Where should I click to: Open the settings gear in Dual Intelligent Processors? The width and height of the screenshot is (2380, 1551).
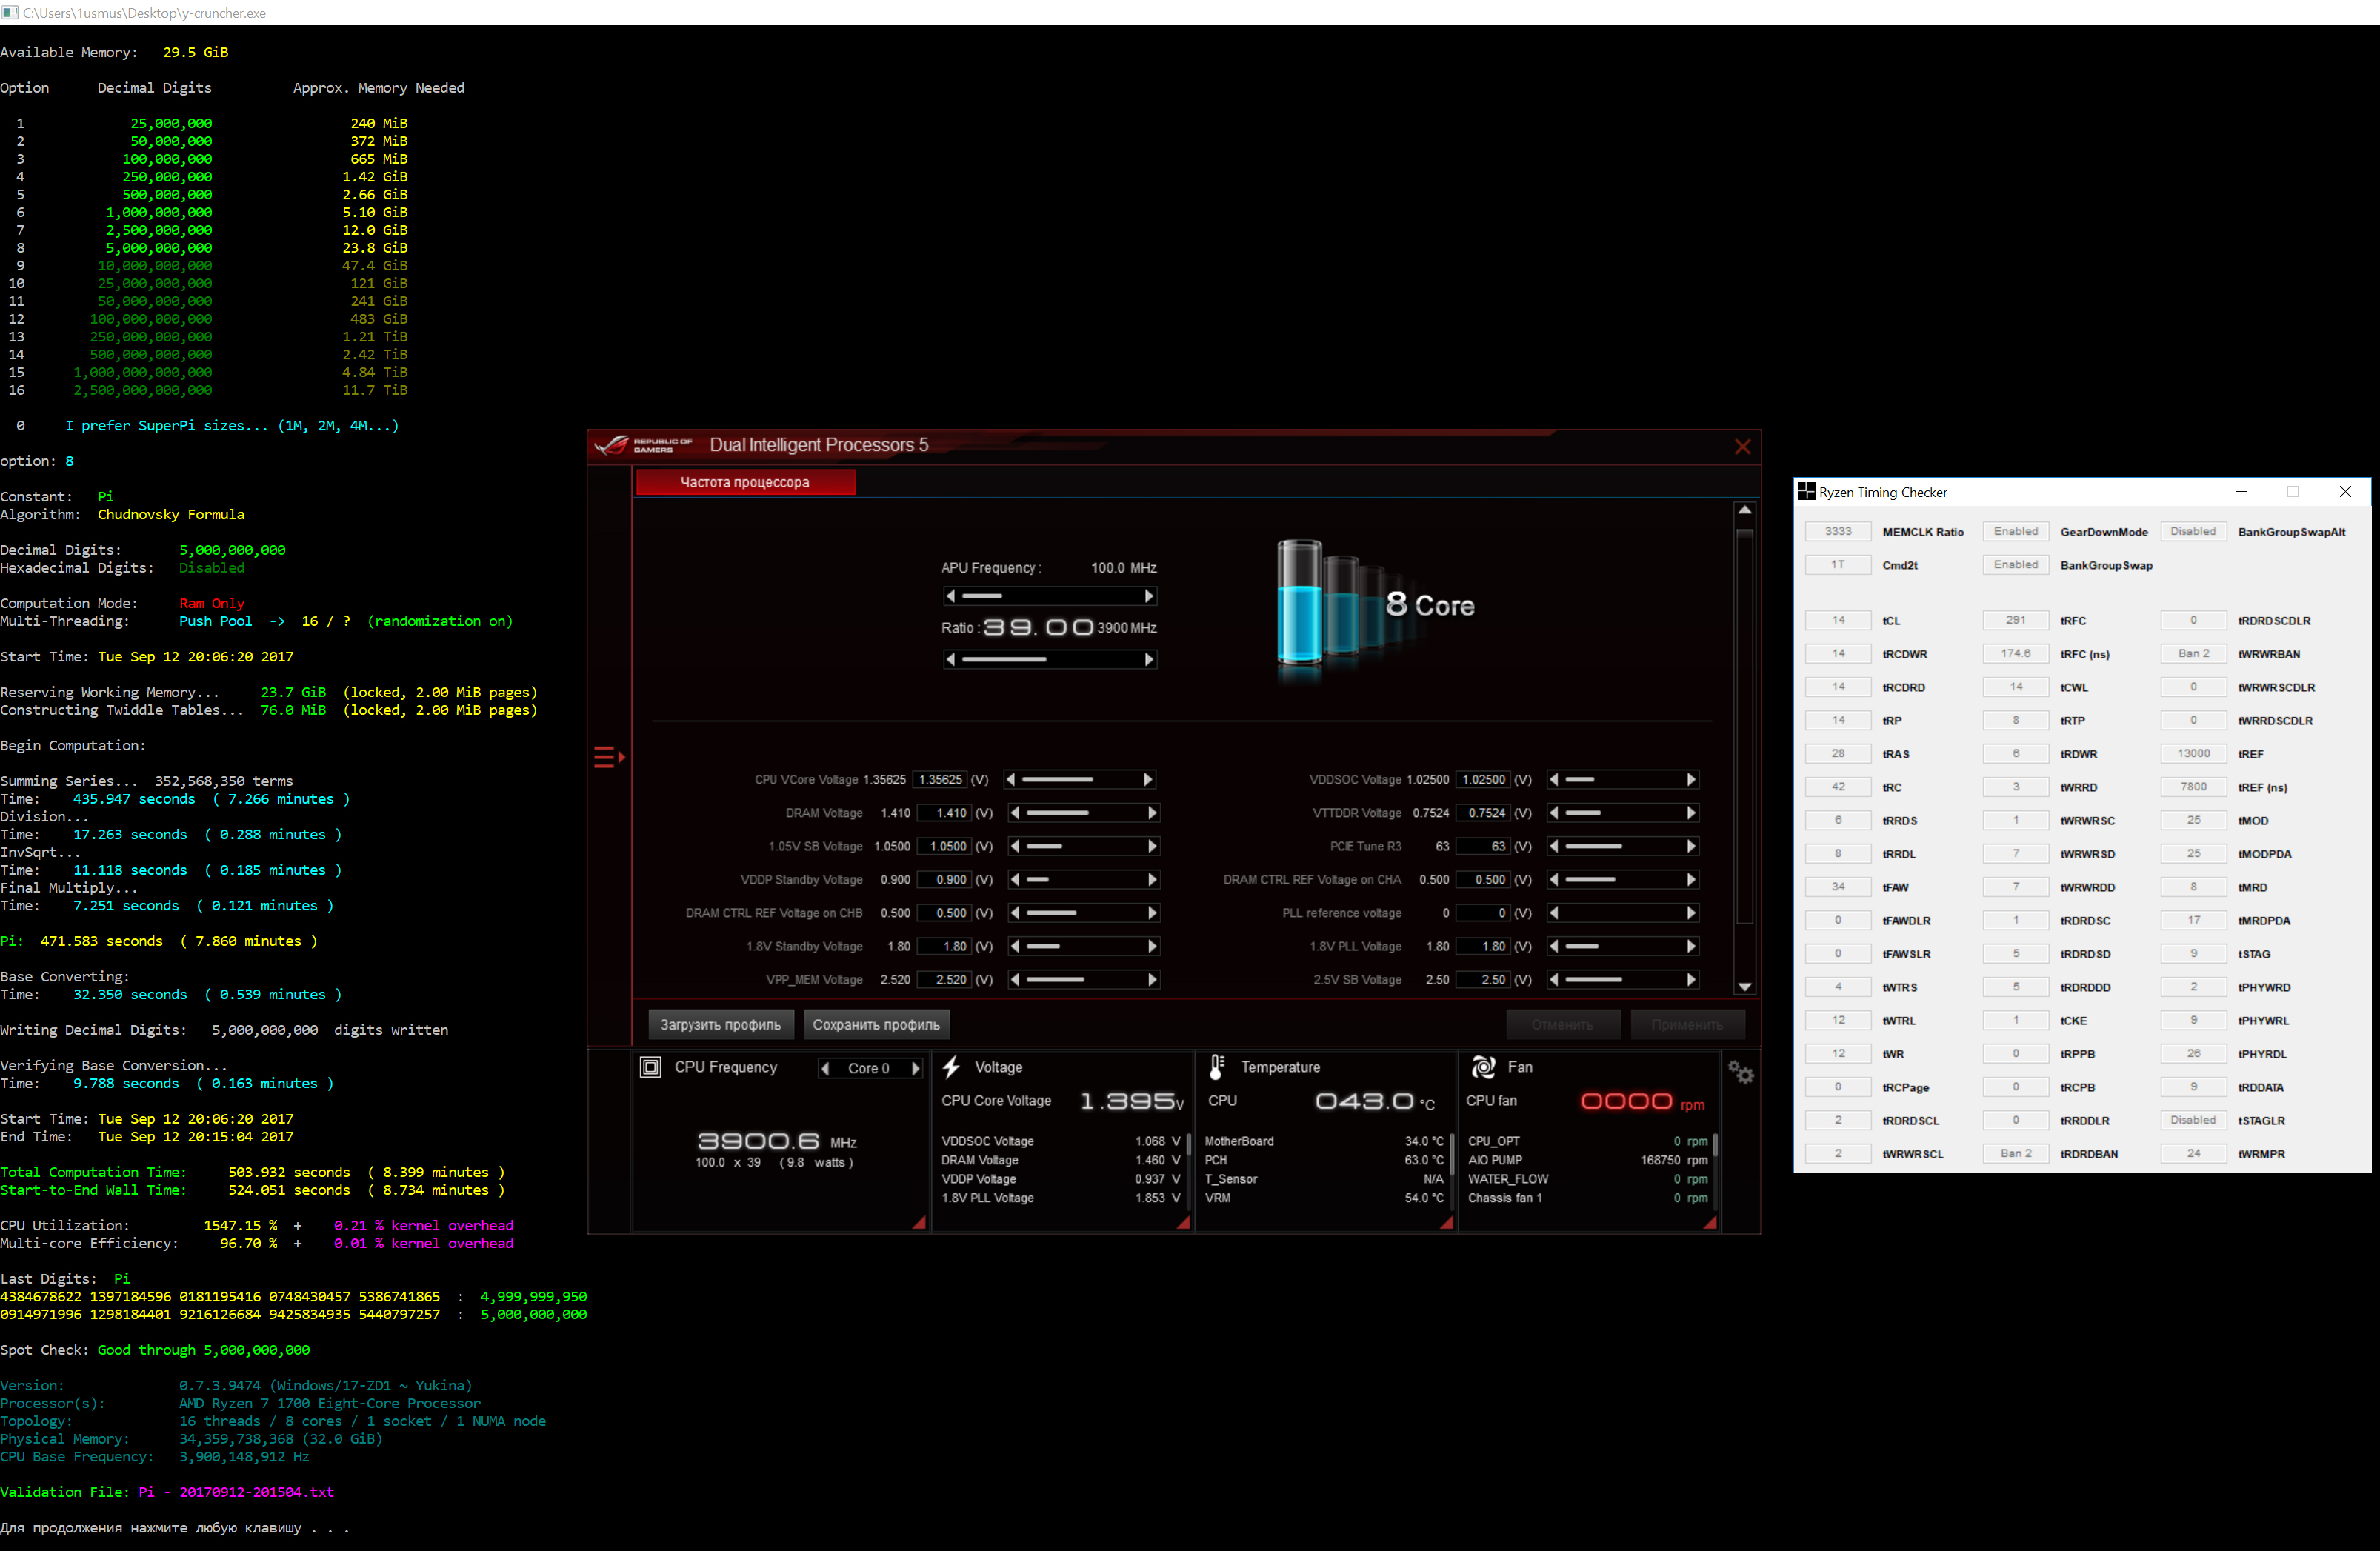(x=1741, y=1073)
